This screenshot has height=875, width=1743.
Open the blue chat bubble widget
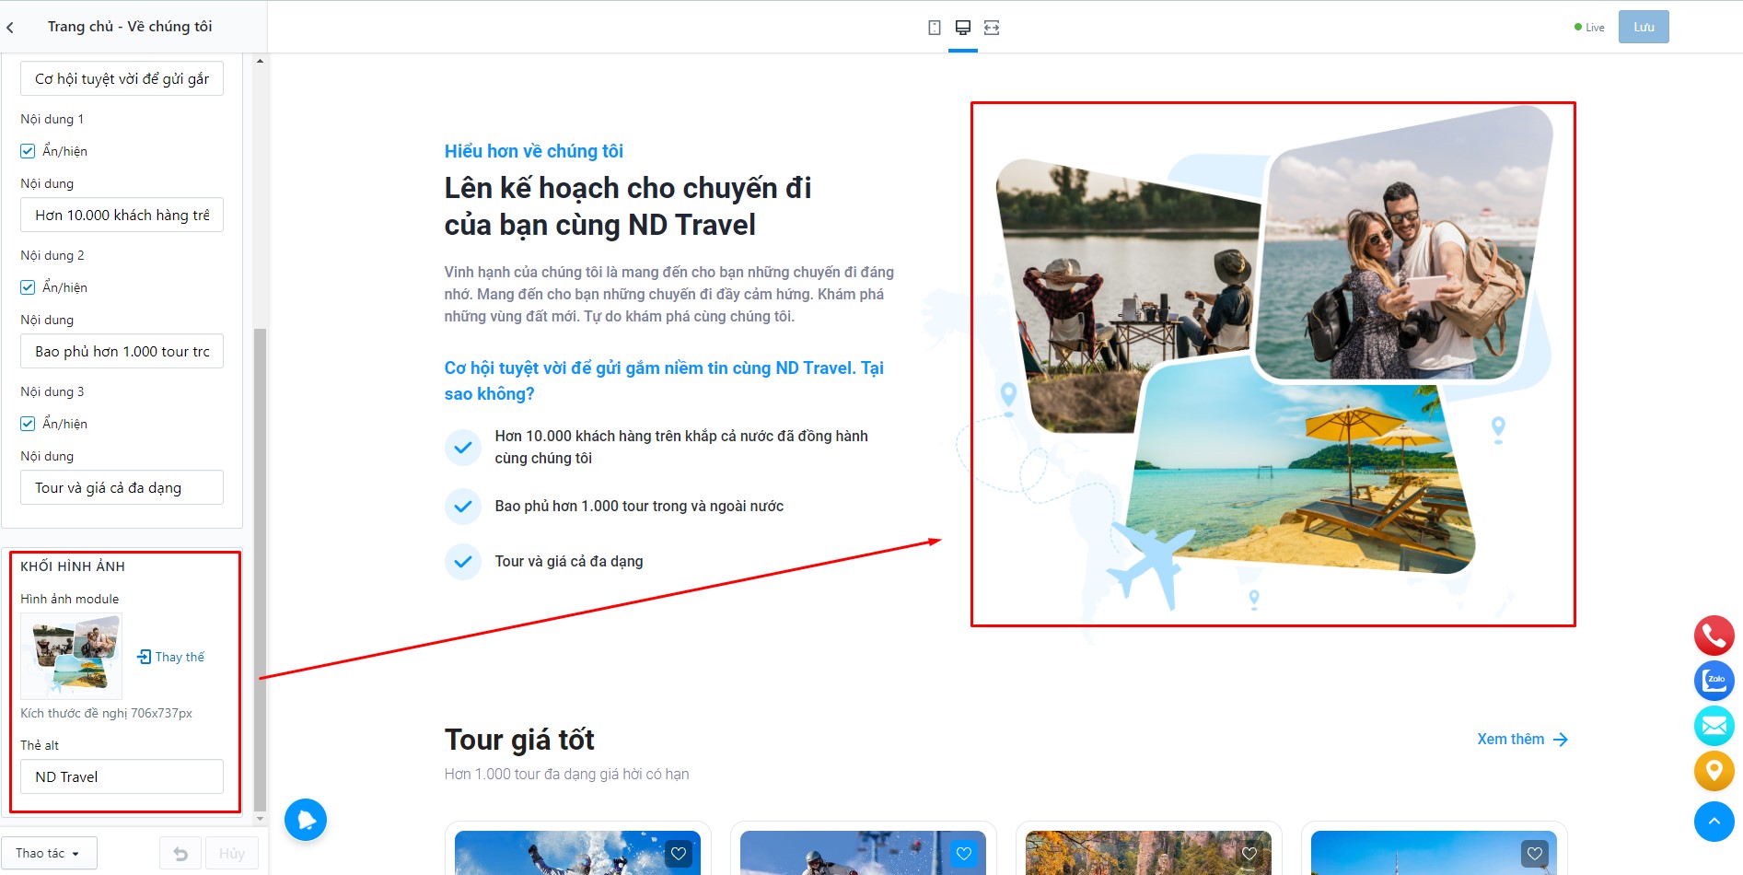tap(306, 819)
